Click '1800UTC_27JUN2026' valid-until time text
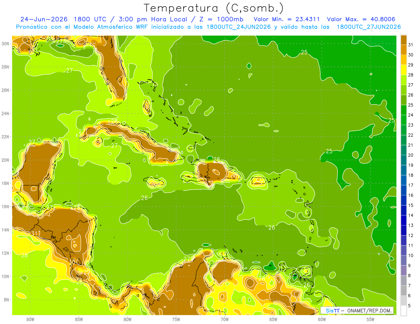Image resolution: width=420 pixels, height=324 pixels. point(369,27)
